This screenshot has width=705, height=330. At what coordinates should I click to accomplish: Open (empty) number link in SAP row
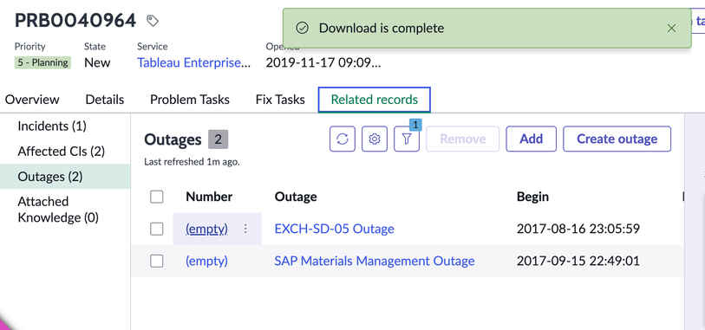(206, 261)
